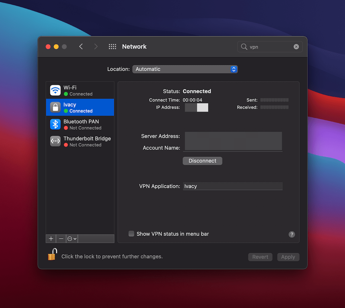This screenshot has width=345, height=308.
Task: Select the Ivacy VPN lock icon
Action: (x=55, y=107)
